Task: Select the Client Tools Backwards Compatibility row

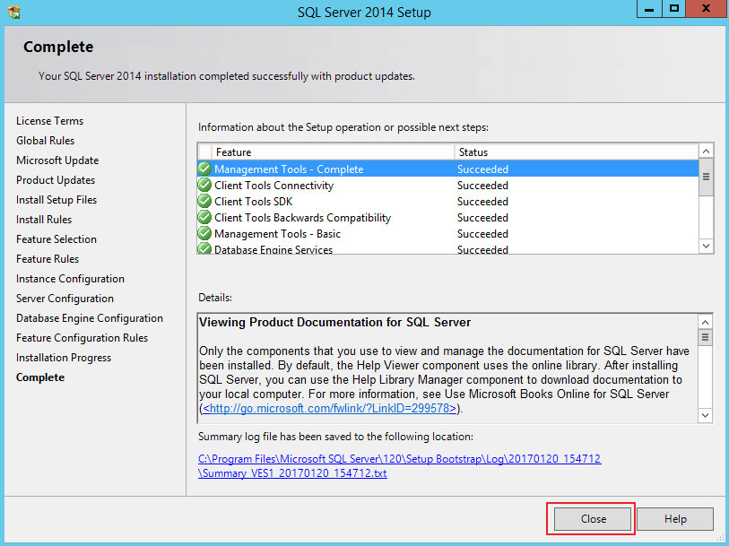Action: point(447,218)
